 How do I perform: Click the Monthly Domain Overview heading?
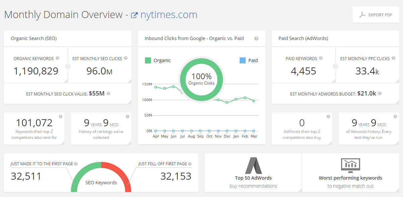click(63, 15)
